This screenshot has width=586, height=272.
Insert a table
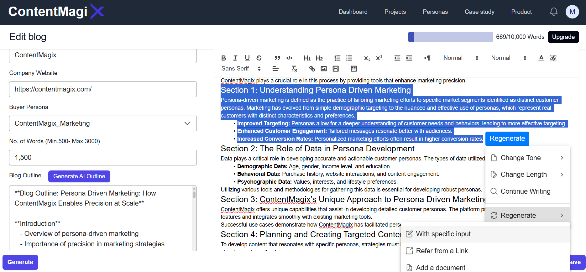(x=354, y=69)
